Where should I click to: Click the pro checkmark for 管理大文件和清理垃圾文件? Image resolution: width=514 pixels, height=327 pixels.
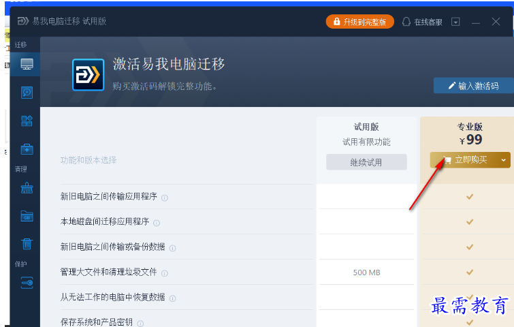pyautogui.click(x=470, y=272)
